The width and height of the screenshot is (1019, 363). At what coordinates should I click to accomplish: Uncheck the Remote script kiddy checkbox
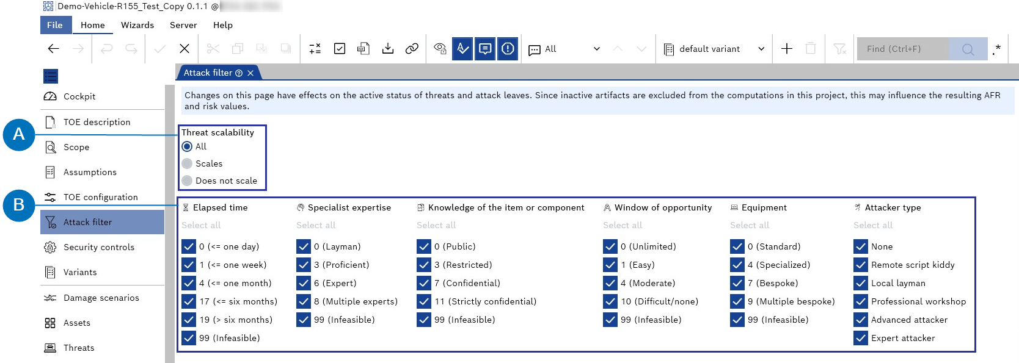click(x=861, y=265)
